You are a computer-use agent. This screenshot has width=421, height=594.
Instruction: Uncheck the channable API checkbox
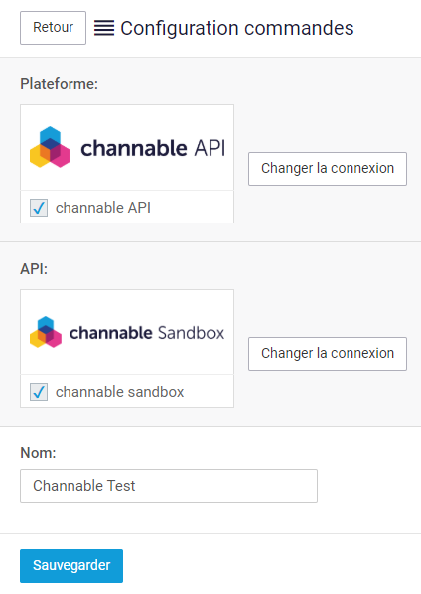click(39, 208)
